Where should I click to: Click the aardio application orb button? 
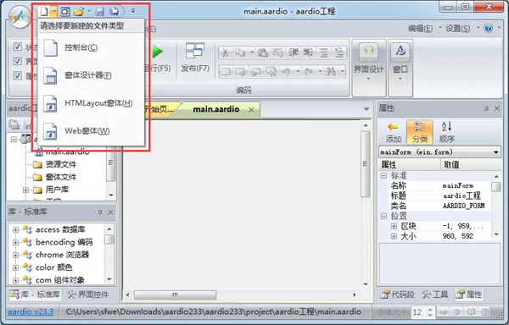[20, 17]
